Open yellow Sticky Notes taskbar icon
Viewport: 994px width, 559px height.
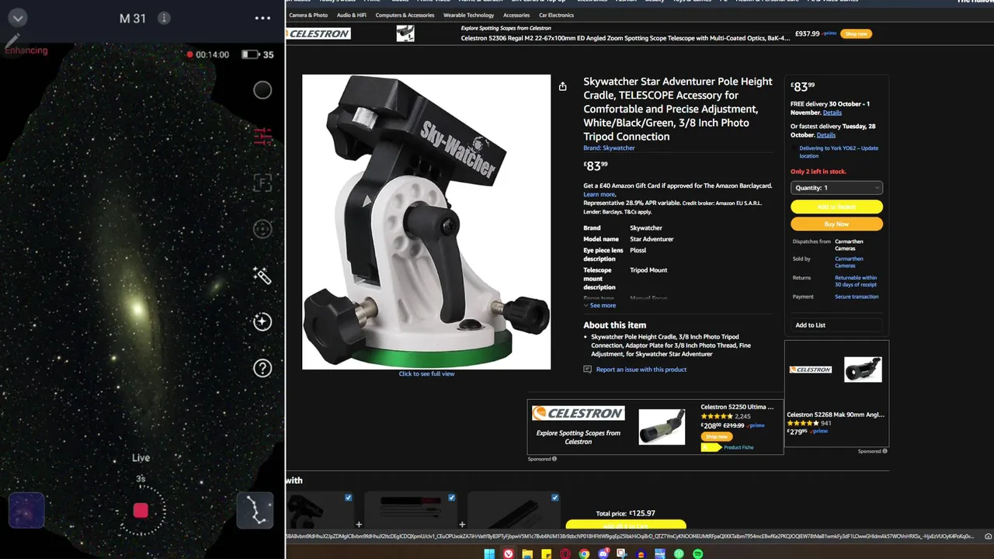pos(546,554)
